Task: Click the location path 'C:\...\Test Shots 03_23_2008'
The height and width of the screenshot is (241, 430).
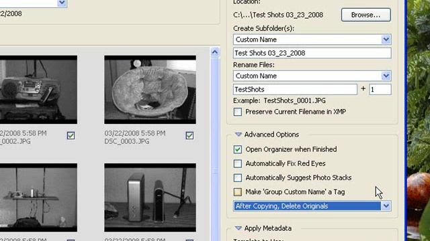Action: pyautogui.click(x=278, y=15)
